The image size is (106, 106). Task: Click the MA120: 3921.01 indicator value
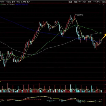pyautogui.click(x=9, y=4)
